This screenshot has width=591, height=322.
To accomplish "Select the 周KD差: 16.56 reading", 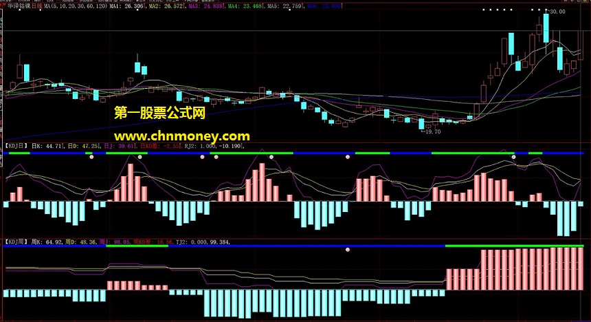I will tap(154, 241).
